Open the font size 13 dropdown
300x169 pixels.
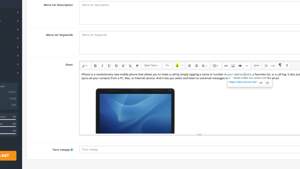(x=167, y=65)
